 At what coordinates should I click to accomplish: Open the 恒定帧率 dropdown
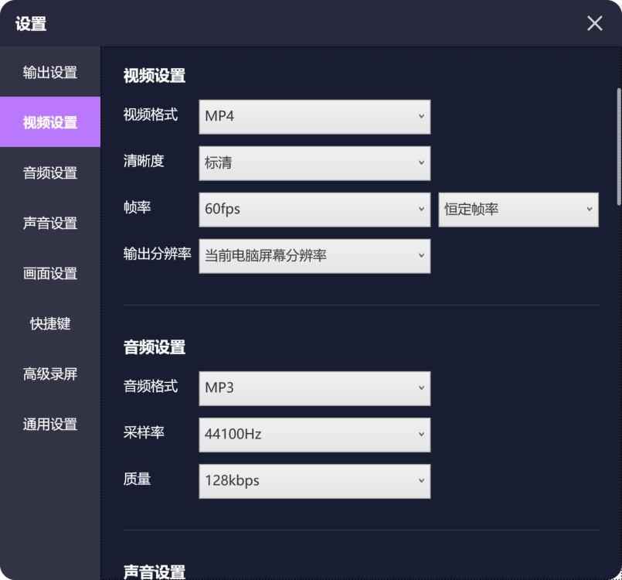(518, 209)
